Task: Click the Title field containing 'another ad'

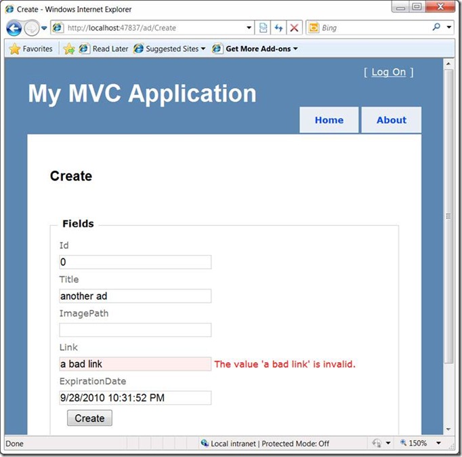Action: click(135, 296)
